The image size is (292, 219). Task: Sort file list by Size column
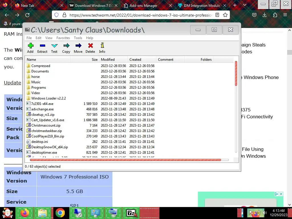pyautogui.click(x=85, y=60)
